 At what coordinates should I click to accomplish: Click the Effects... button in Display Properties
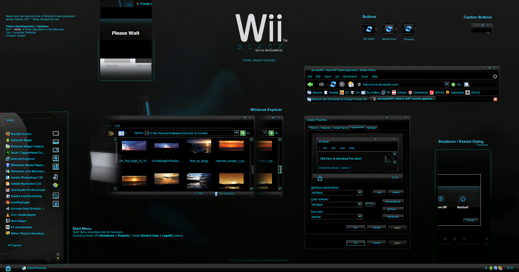tap(393, 209)
